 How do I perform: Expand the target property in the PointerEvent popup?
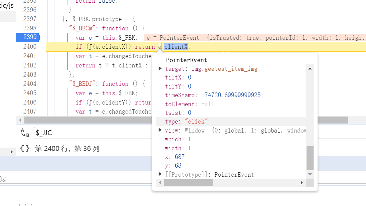coord(160,69)
